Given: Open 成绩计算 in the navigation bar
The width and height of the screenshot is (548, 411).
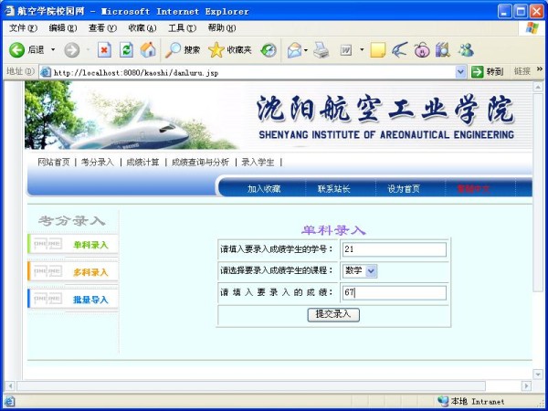Looking at the screenshot, I should point(142,163).
